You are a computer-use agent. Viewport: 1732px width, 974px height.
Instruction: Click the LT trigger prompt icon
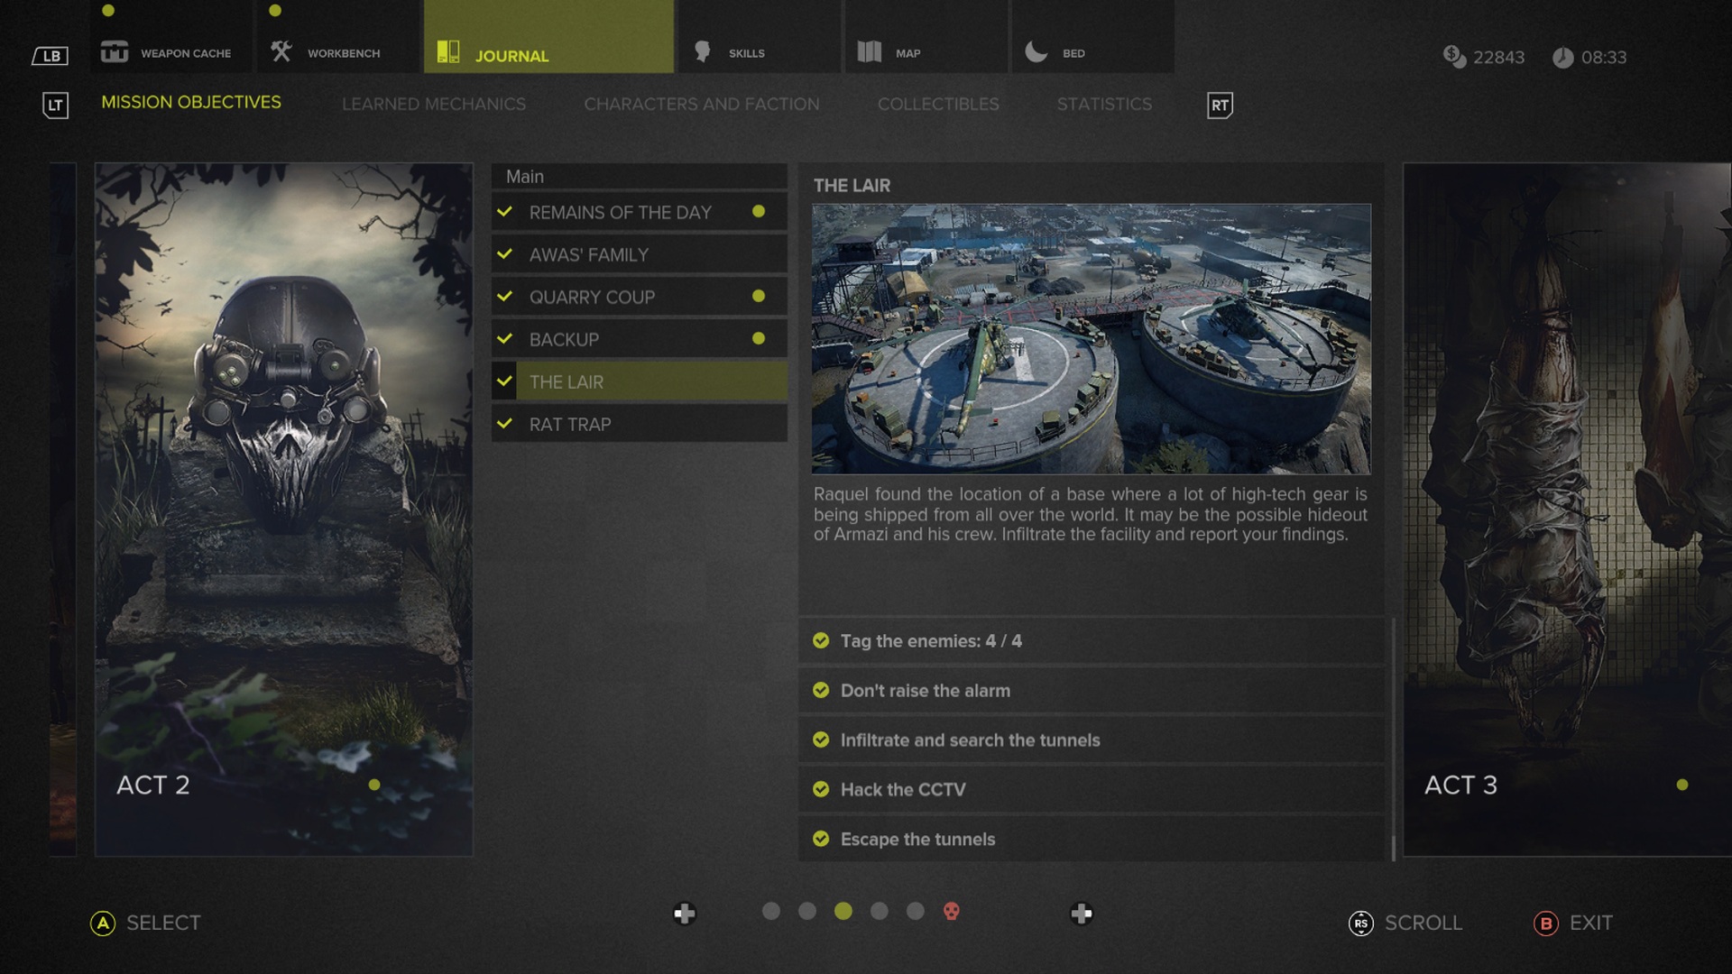(55, 106)
